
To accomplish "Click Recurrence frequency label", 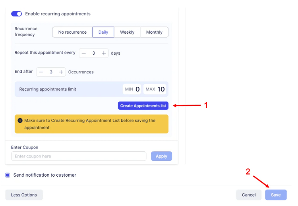I will [x=26, y=32].
